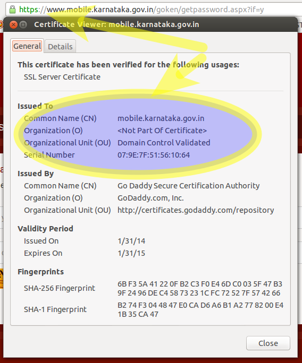Click the Close button at bottom right
This screenshot has height=363, width=302.
[x=268, y=343]
